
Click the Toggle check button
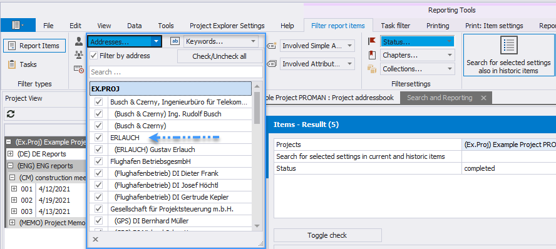tap(327, 235)
